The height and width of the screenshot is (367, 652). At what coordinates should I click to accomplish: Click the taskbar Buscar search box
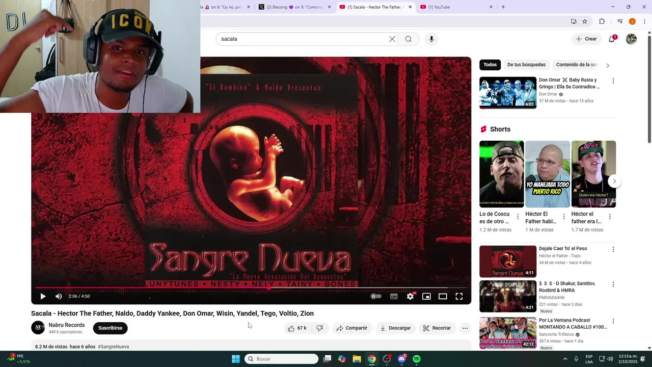(282, 359)
